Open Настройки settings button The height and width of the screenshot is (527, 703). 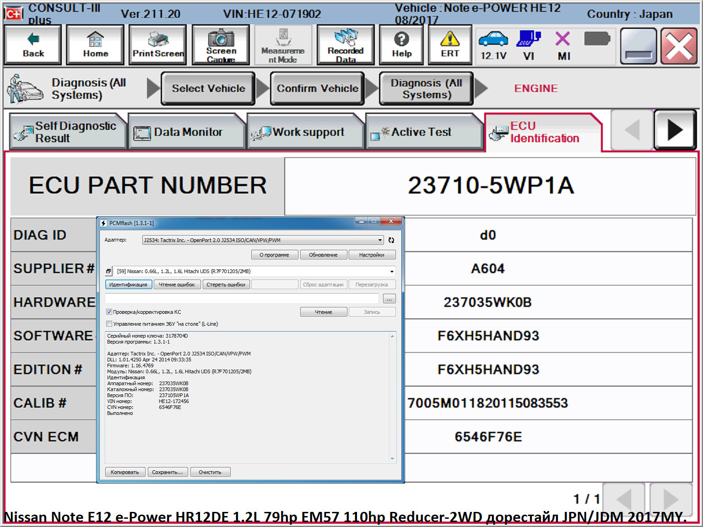[372, 255]
